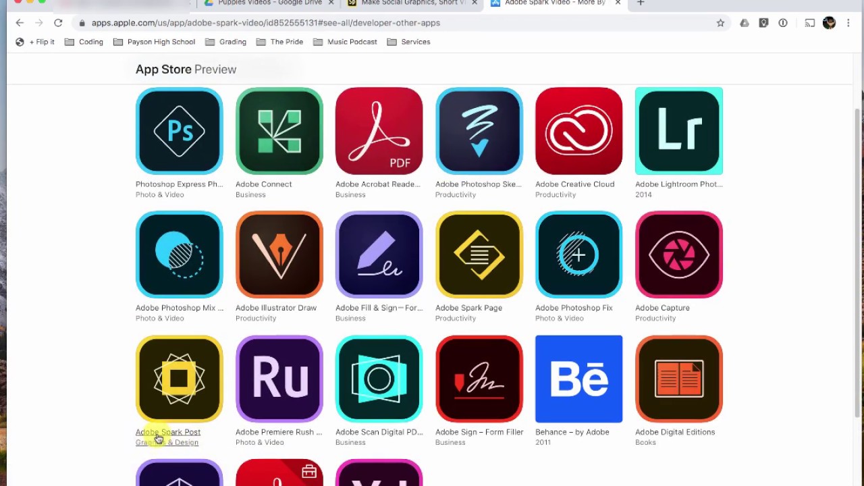Image resolution: width=864 pixels, height=486 pixels.
Task: Click the browser forward arrow
Action: [38, 23]
